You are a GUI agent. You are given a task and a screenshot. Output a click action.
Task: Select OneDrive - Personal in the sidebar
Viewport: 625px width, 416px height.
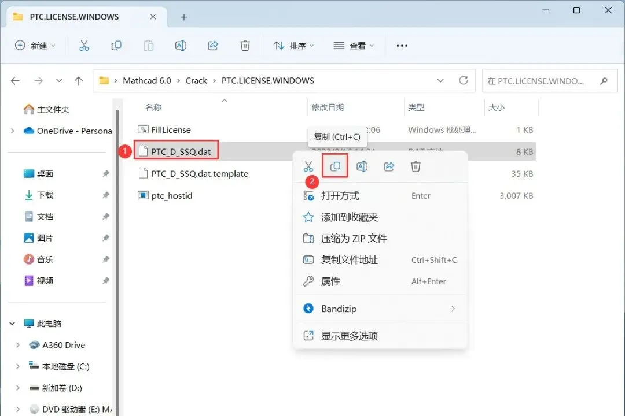[x=68, y=131]
